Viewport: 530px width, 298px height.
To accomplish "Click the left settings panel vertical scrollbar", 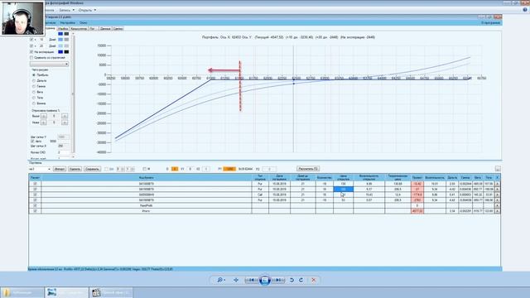I will coord(73,95).
